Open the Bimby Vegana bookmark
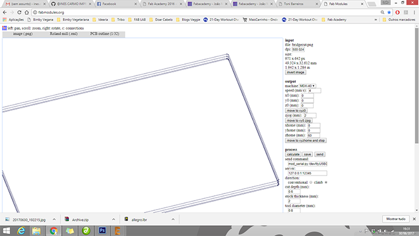Screen dimensions: 419x236 click(40, 20)
